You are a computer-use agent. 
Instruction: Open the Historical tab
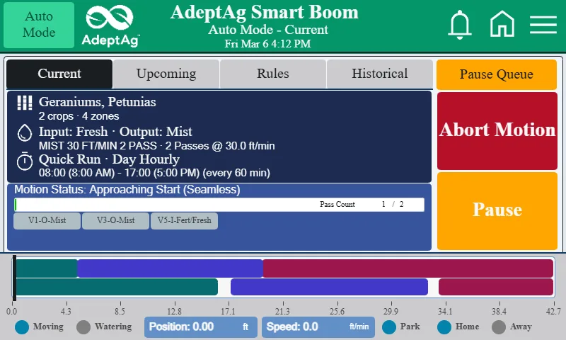coord(380,74)
